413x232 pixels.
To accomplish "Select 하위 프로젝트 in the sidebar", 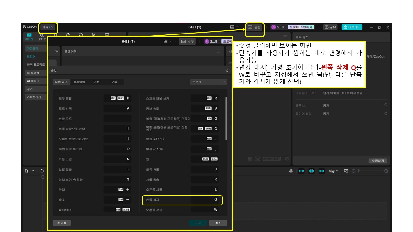I will (x=35, y=64).
